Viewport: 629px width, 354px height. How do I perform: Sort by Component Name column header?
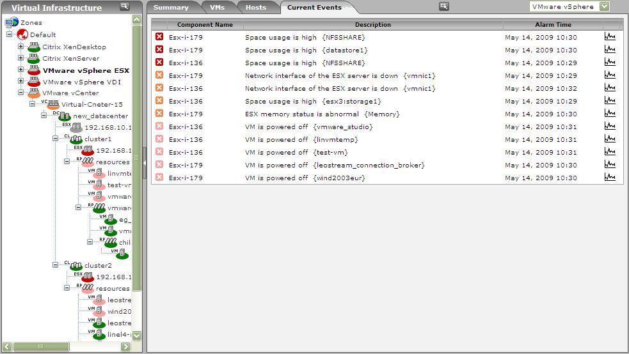coord(205,24)
